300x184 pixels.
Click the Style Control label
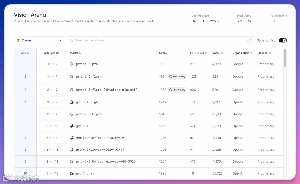pos(266,40)
